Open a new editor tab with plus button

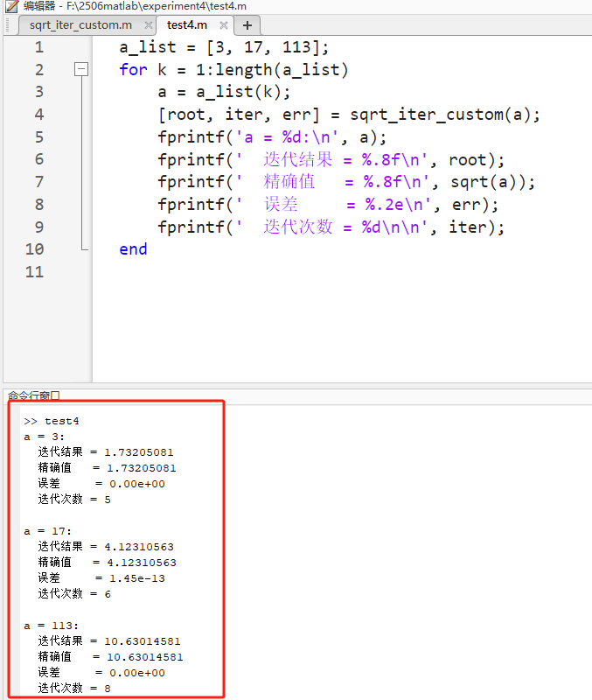click(247, 25)
